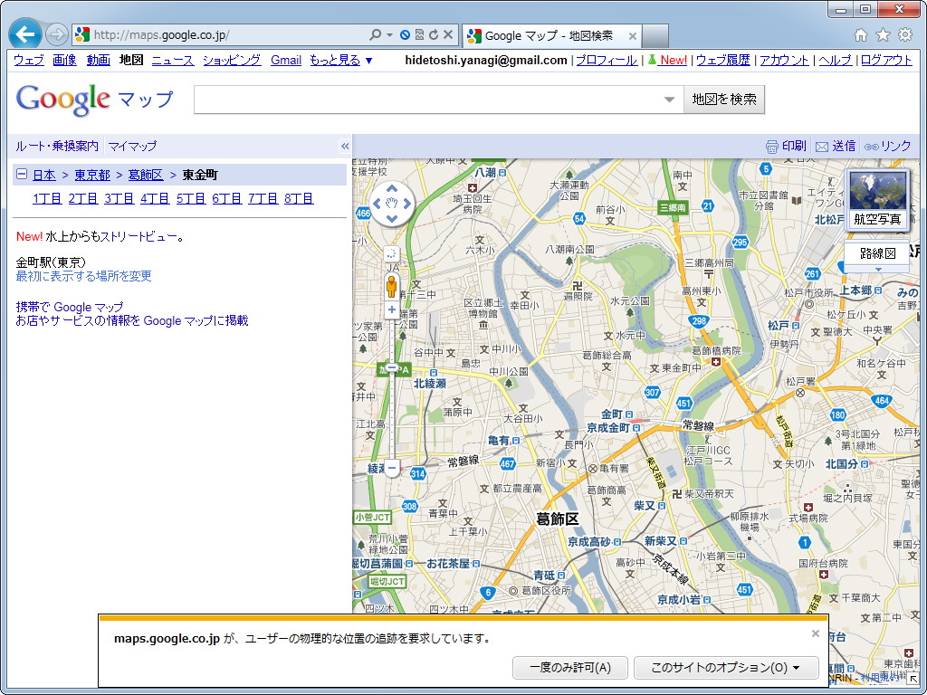This screenshot has width=927, height=695.
Task: Open the マイマップ tab
Action: (132, 146)
